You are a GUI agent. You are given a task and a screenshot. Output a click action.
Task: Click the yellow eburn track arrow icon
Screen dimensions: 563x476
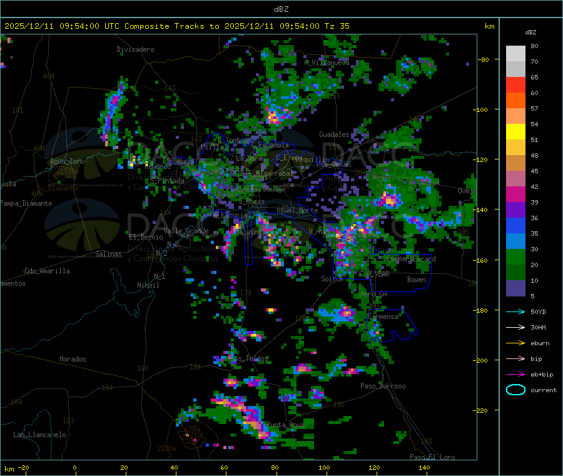click(515, 343)
